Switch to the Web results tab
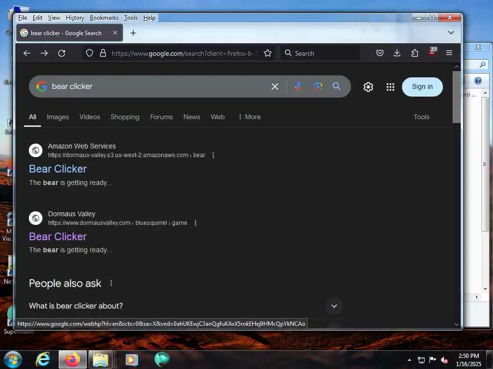Image resolution: width=493 pixels, height=369 pixels. click(x=218, y=117)
